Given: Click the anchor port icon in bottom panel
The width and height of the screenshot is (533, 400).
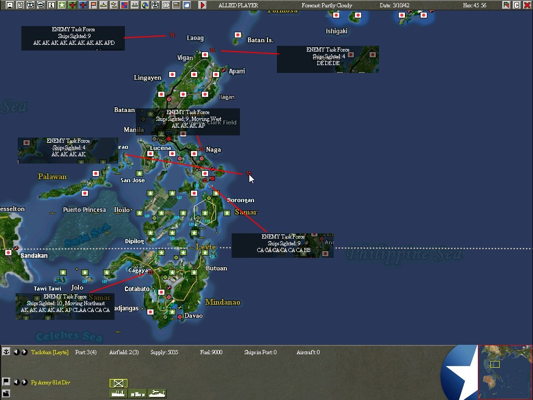Looking at the screenshot, I should [6, 352].
